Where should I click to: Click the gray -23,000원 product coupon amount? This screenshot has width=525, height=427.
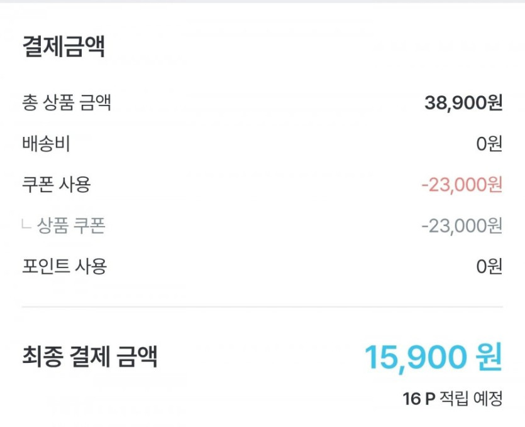coord(461,225)
